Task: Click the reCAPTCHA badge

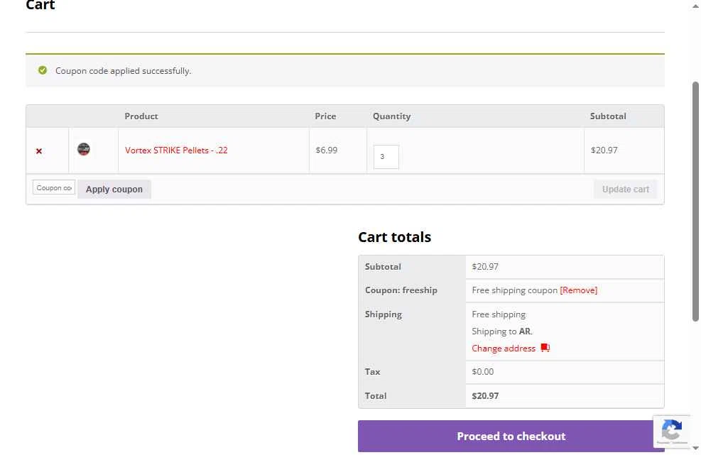Action: [671, 431]
